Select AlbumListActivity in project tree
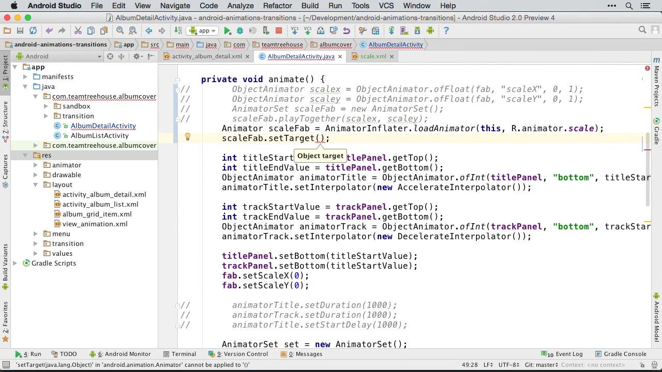The height and width of the screenshot is (372, 662). (99, 135)
